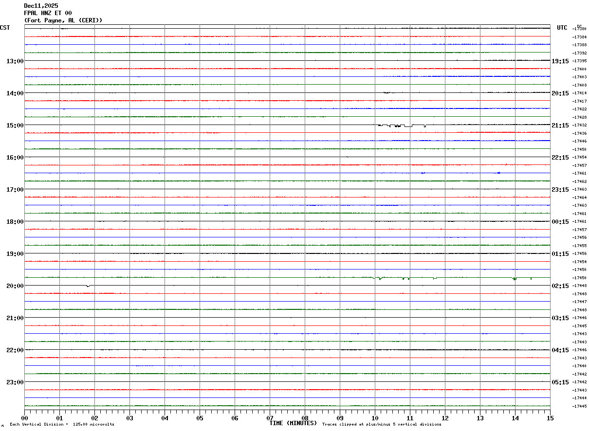The width and height of the screenshot is (589, 431).
Task: Click the Dec11,2025 date header
Action: pos(41,6)
